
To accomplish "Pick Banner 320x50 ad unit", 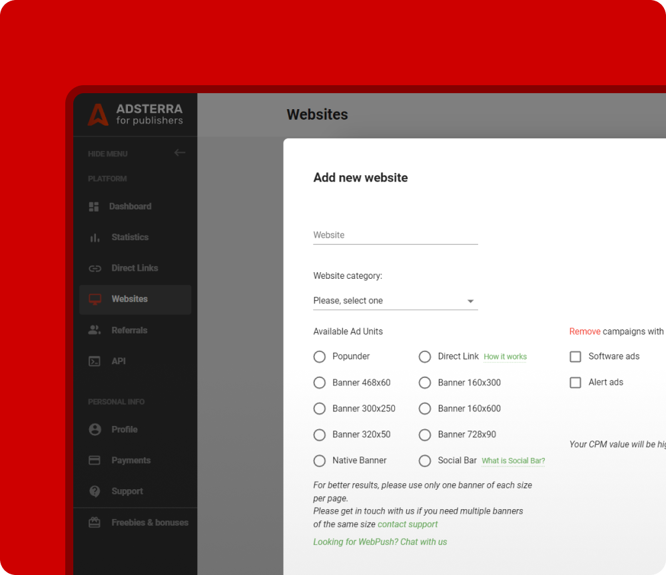I will click(320, 435).
